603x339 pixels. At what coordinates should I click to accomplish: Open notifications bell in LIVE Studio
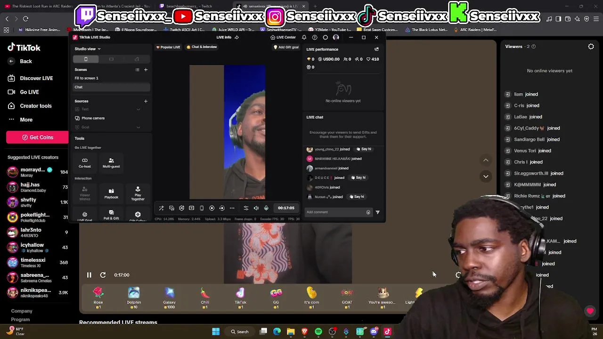click(304, 37)
